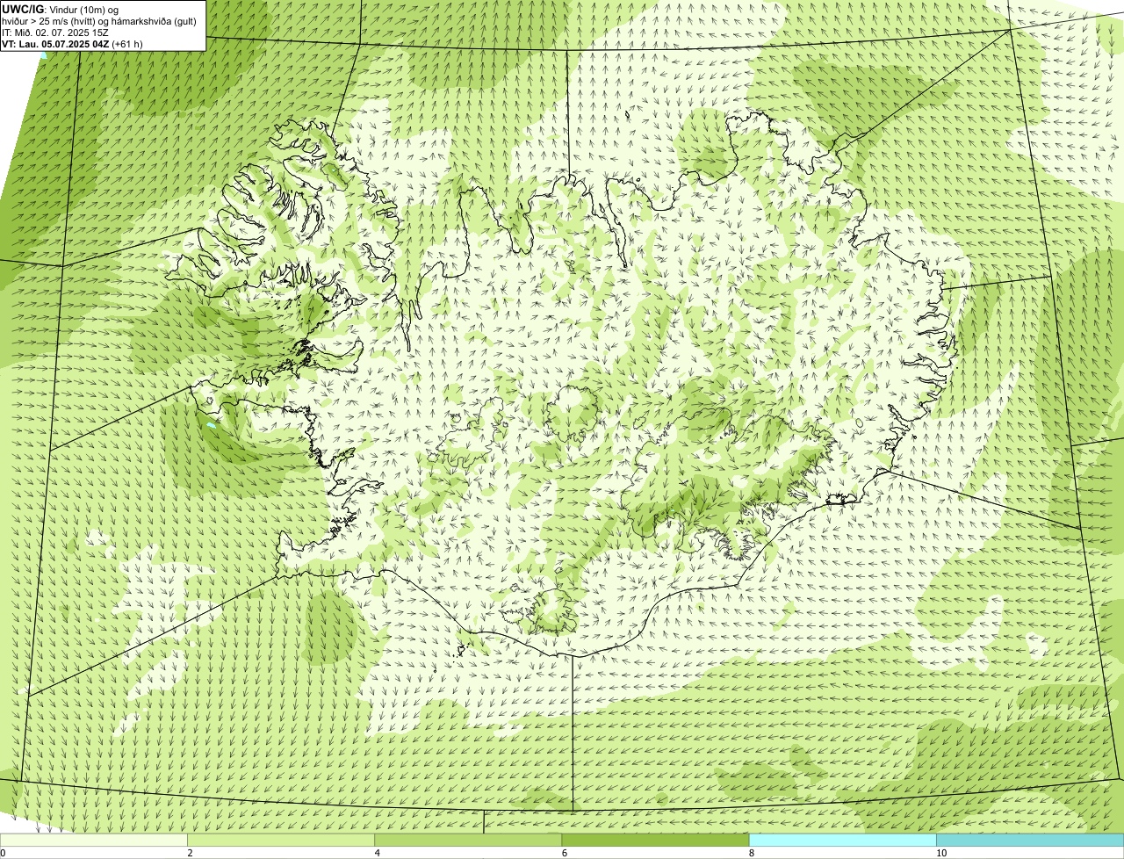The height and width of the screenshot is (859, 1124).
Task: Click the pale cyan 8–10 colour bar segment
Action: pos(842,841)
